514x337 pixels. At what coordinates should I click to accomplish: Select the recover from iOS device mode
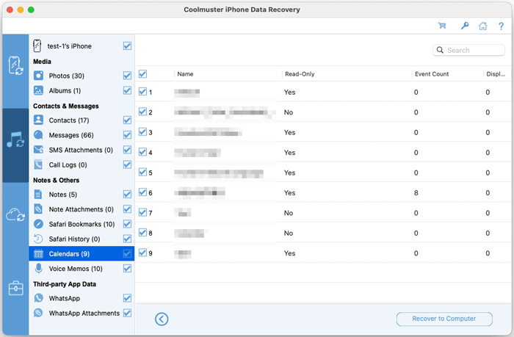pos(15,65)
